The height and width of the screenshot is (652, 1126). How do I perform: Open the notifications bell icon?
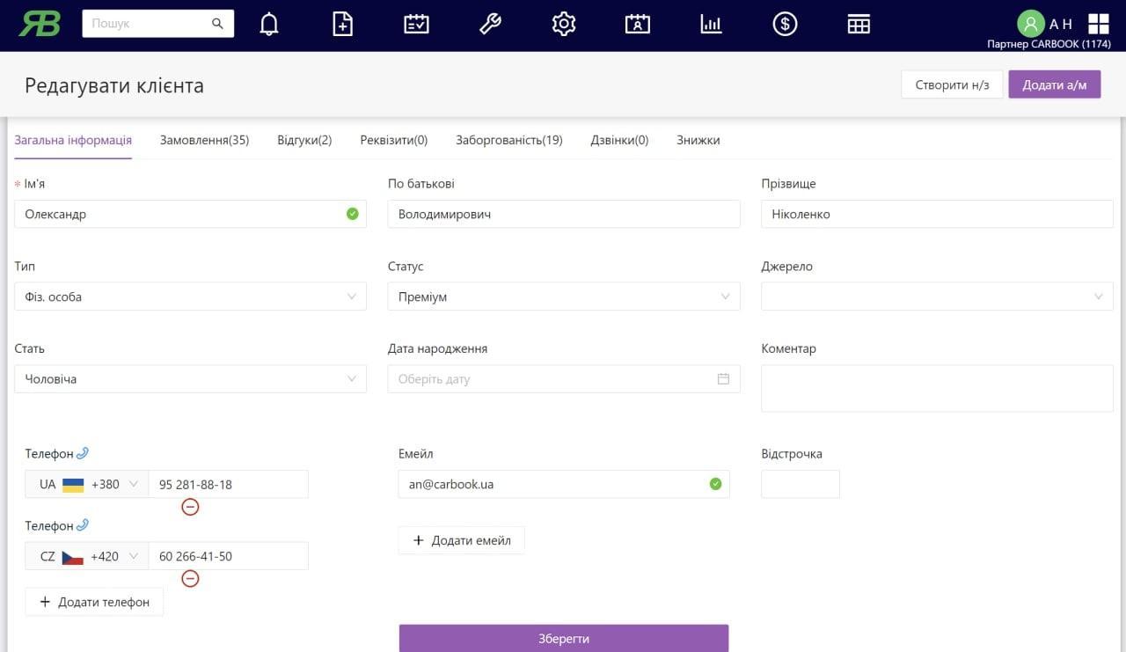pos(269,24)
